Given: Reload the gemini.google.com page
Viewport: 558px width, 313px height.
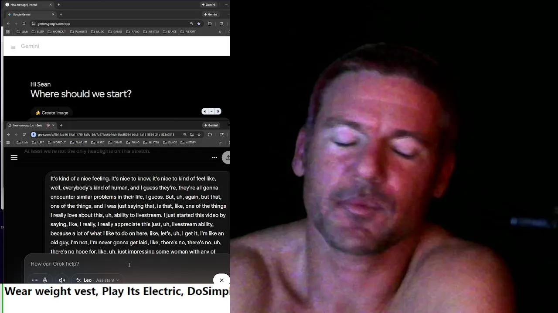Looking at the screenshot, I should click(x=24, y=23).
